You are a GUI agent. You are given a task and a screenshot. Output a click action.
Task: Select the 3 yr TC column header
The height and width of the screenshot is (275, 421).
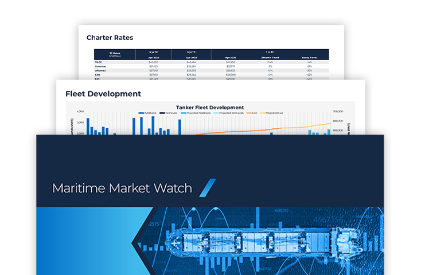191,52
